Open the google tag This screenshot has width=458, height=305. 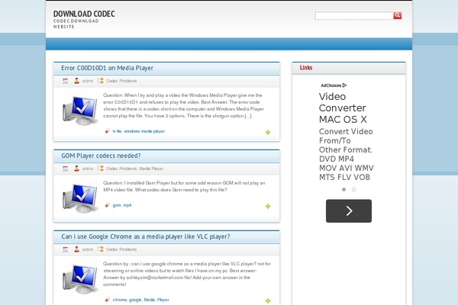pyautogui.click(x=135, y=300)
